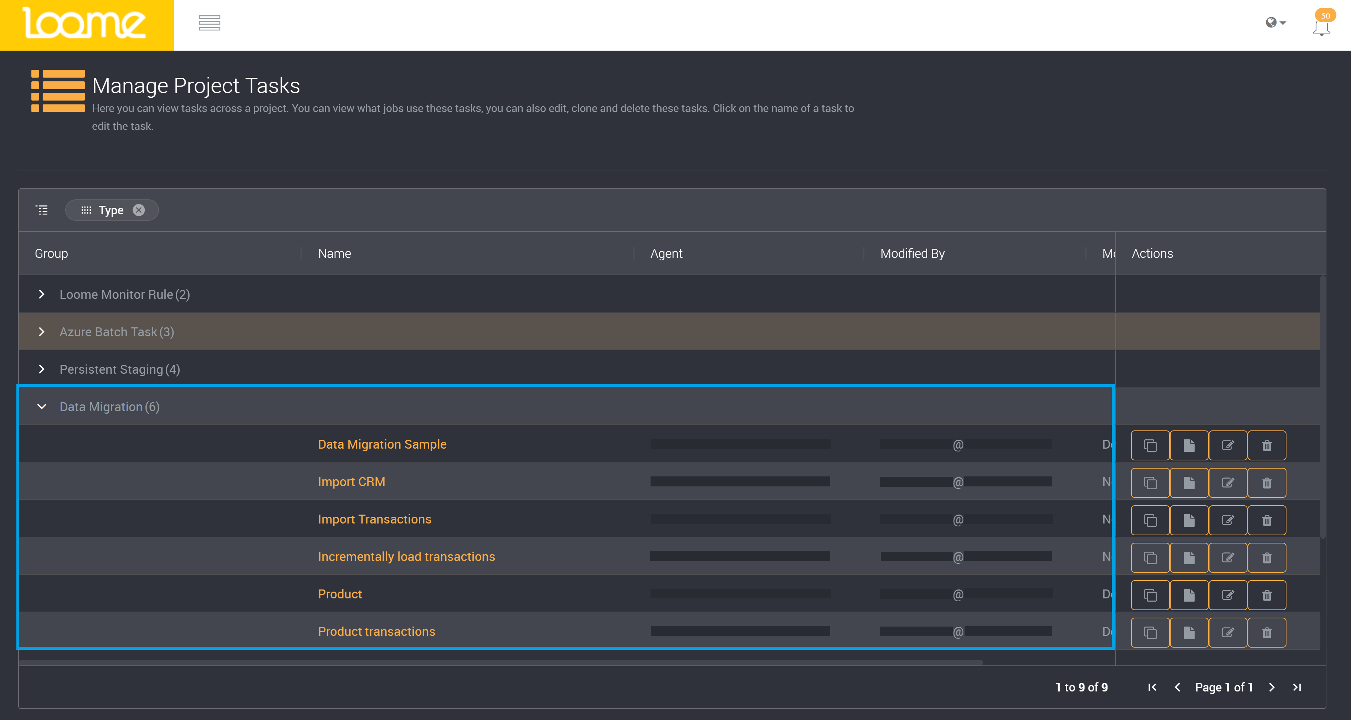This screenshot has width=1351, height=720.
Task: Edit the Data Migration Sample task
Action: (1228, 445)
